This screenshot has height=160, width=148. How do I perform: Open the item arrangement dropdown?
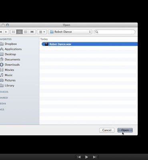[42, 32]
